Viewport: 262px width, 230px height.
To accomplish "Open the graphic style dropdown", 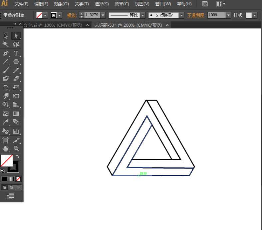I will pos(254,15).
